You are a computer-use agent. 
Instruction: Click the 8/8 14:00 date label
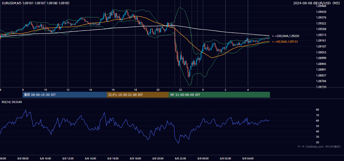tap(90, 159)
